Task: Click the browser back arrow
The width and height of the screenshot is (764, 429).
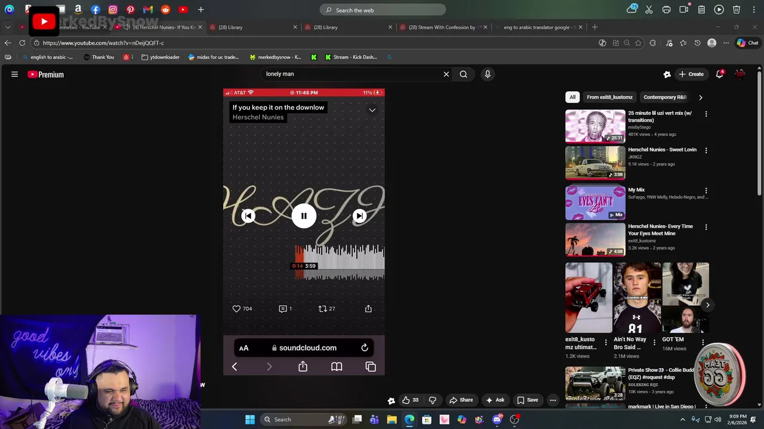Action: click(8, 43)
